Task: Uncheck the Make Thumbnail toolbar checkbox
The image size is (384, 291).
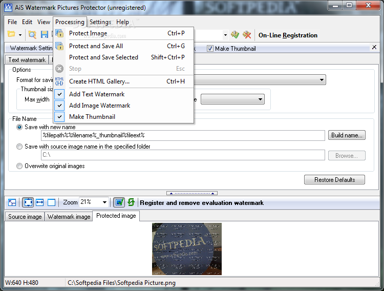Action: click(x=210, y=49)
